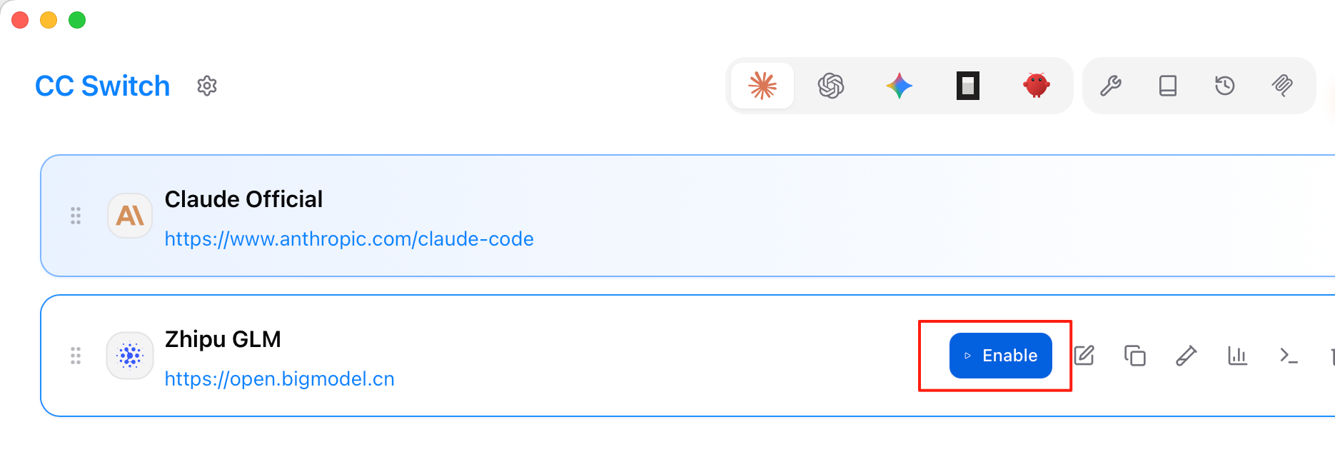This screenshot has width=1335, height=452.
Task: Click the wrench tools icon
Action: [x=1111, y=86]
